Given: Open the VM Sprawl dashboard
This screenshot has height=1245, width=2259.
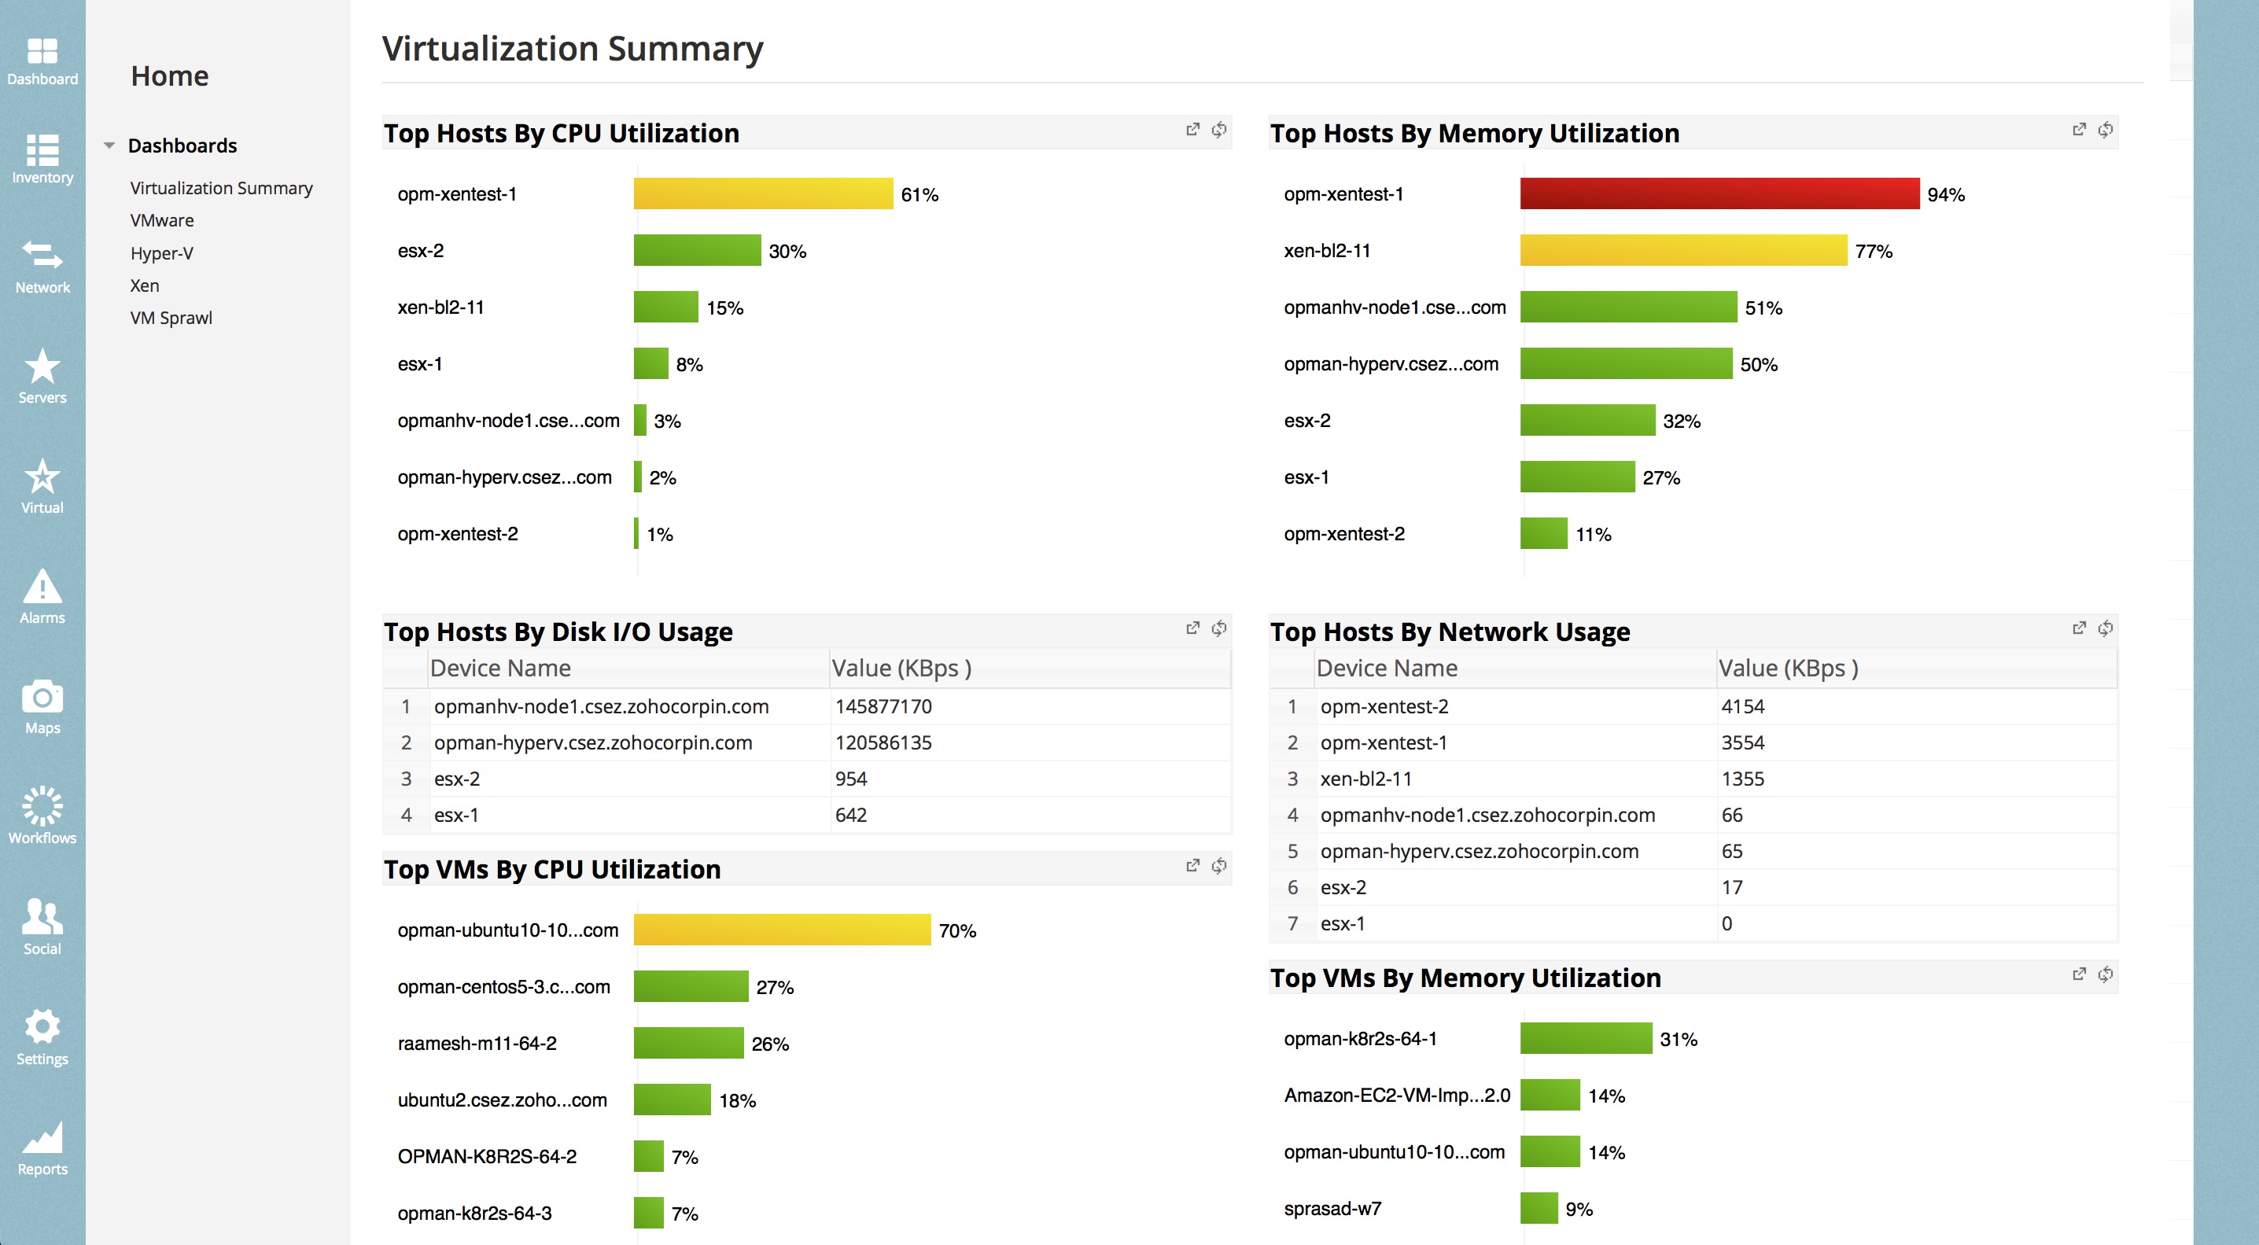Looking at the screenshot, I should click(x=171, y=318).
